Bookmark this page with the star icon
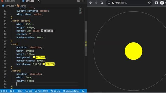The height and width of the screenshot is (93, 166). coord(149,3)
